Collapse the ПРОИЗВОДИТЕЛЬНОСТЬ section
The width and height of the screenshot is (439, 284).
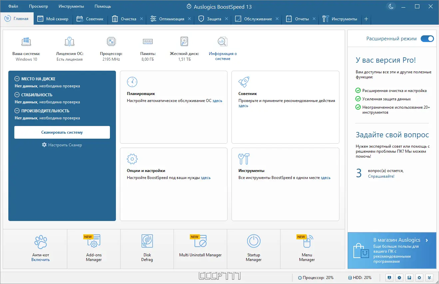point(17,111)
